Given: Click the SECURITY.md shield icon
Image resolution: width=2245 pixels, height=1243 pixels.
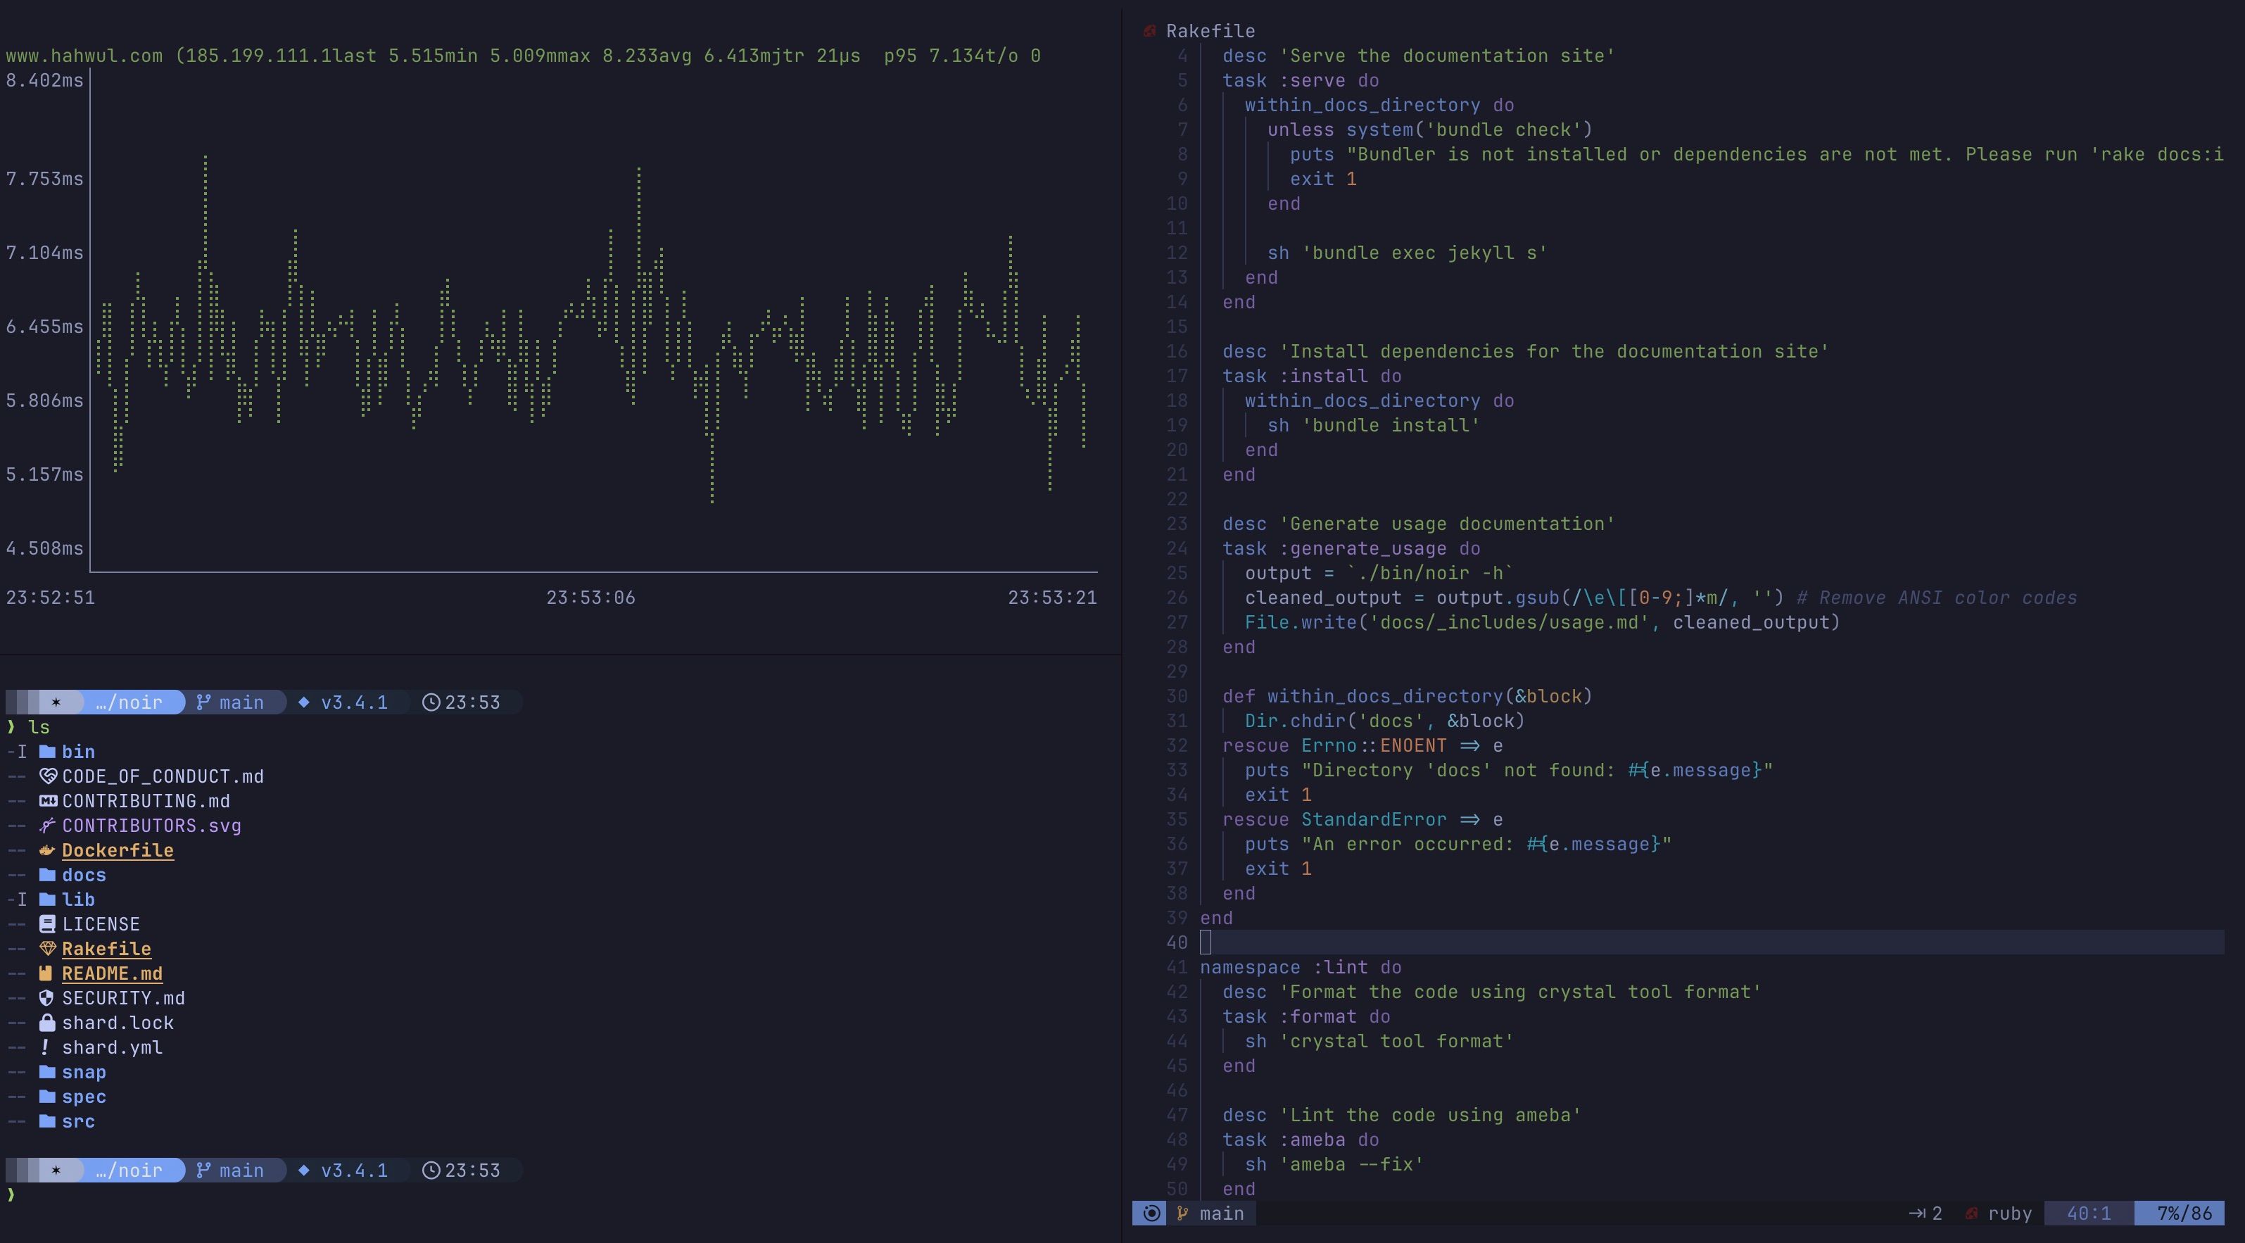Looking at the screenshot, I should (47, 998).
